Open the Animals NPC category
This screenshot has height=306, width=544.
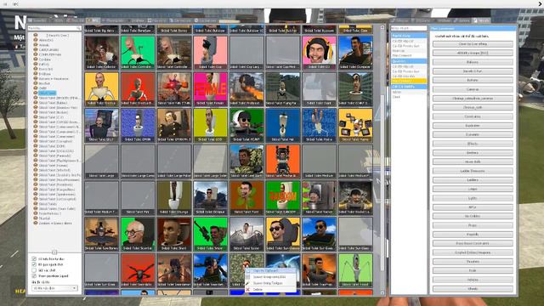[x=43, y=45]
